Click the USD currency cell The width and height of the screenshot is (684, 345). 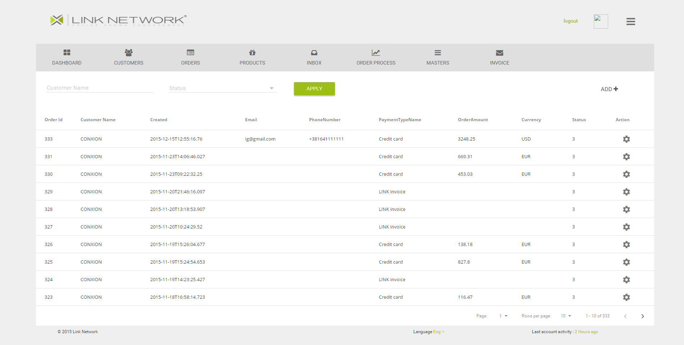(526, 139)
